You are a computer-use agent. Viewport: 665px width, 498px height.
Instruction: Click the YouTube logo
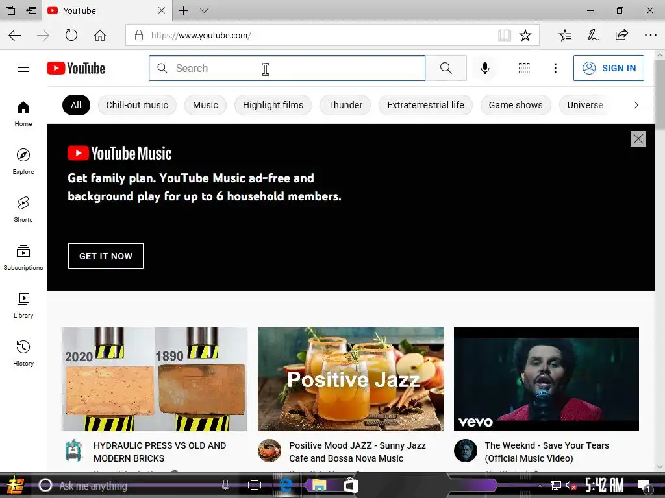pyautogui.click(x=76, y=68)
